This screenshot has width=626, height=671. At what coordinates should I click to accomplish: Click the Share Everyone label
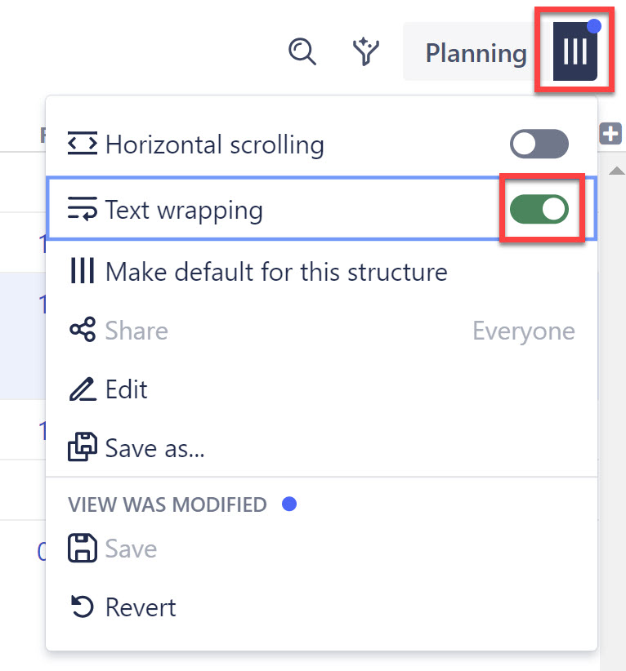(523, 331)
